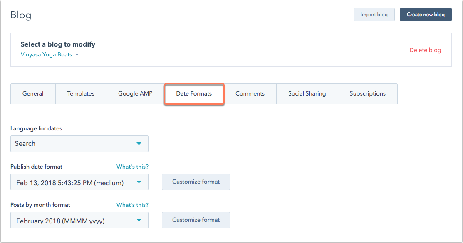View the Subscriptions tab
The width and height of the screenshot is (463, 243).
[367, 94]
